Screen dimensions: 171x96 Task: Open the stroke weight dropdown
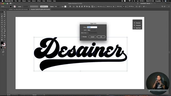(x=29, y=6)
